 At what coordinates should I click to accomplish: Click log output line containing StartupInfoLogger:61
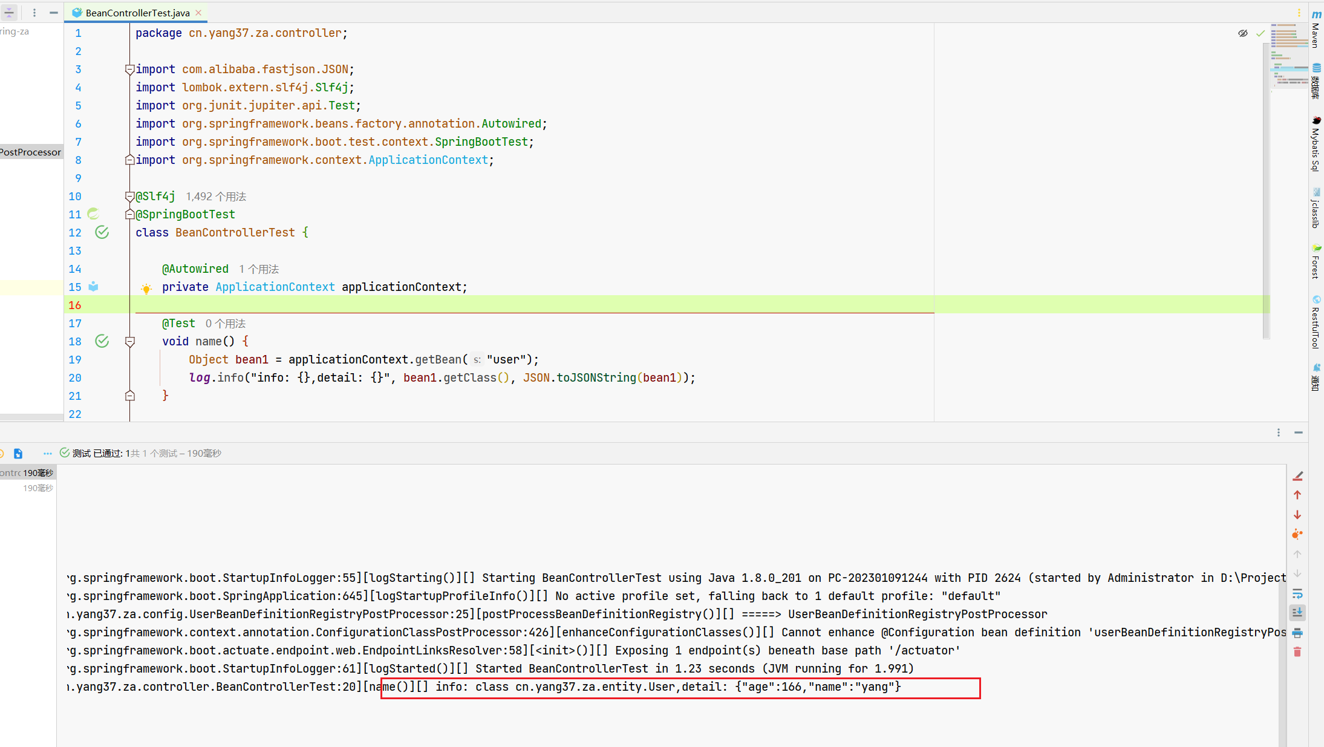491,668
